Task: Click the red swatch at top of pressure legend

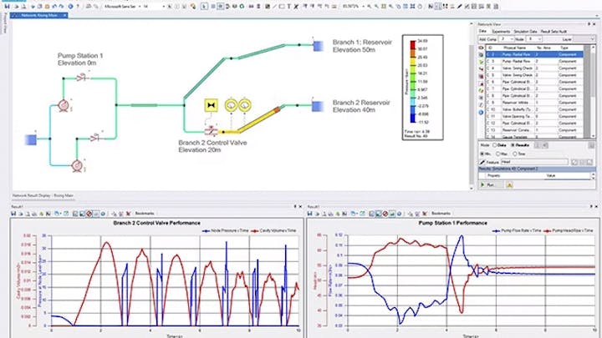Action: pos(413,44)
